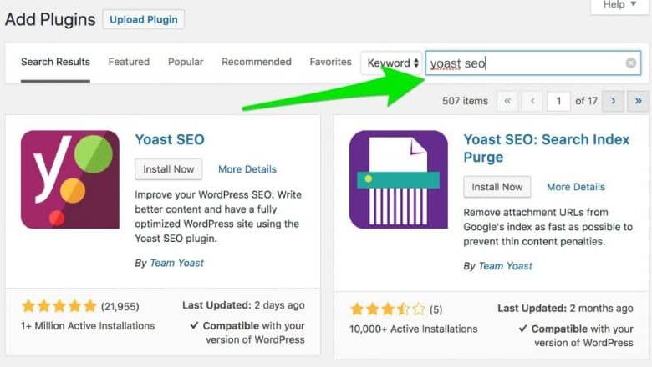Go to the previous results page
The width and height of the screenshot is (652, 367).
pos(532,101)
